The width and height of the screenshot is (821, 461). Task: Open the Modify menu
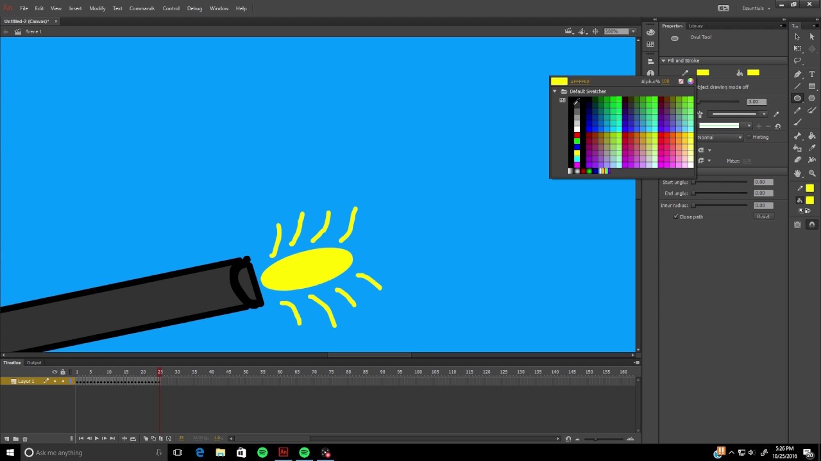[97, 8]
